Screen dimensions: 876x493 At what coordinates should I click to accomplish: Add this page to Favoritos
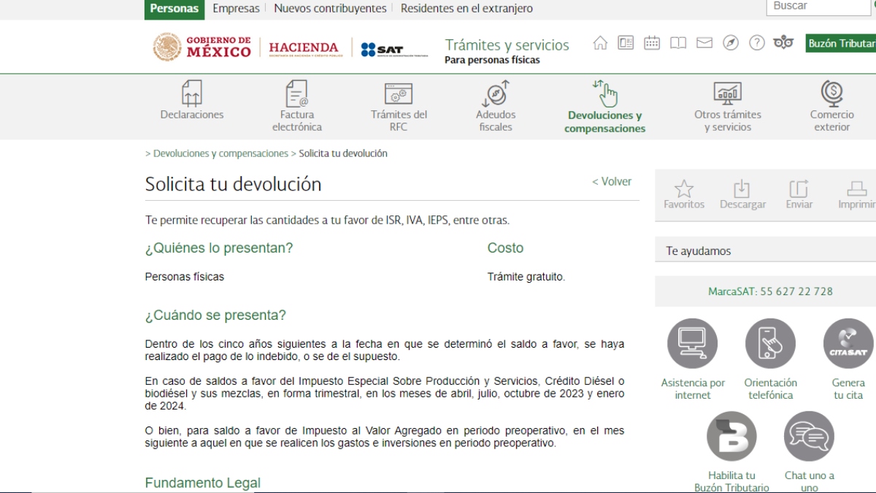(684, 192)
